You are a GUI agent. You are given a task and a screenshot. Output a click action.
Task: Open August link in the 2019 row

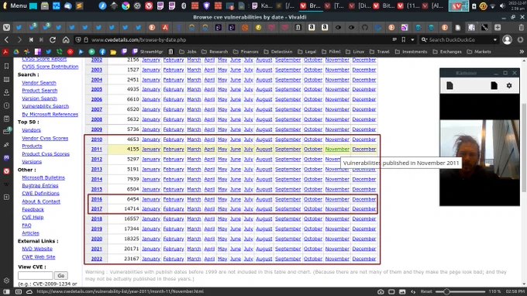pos(263,229)
